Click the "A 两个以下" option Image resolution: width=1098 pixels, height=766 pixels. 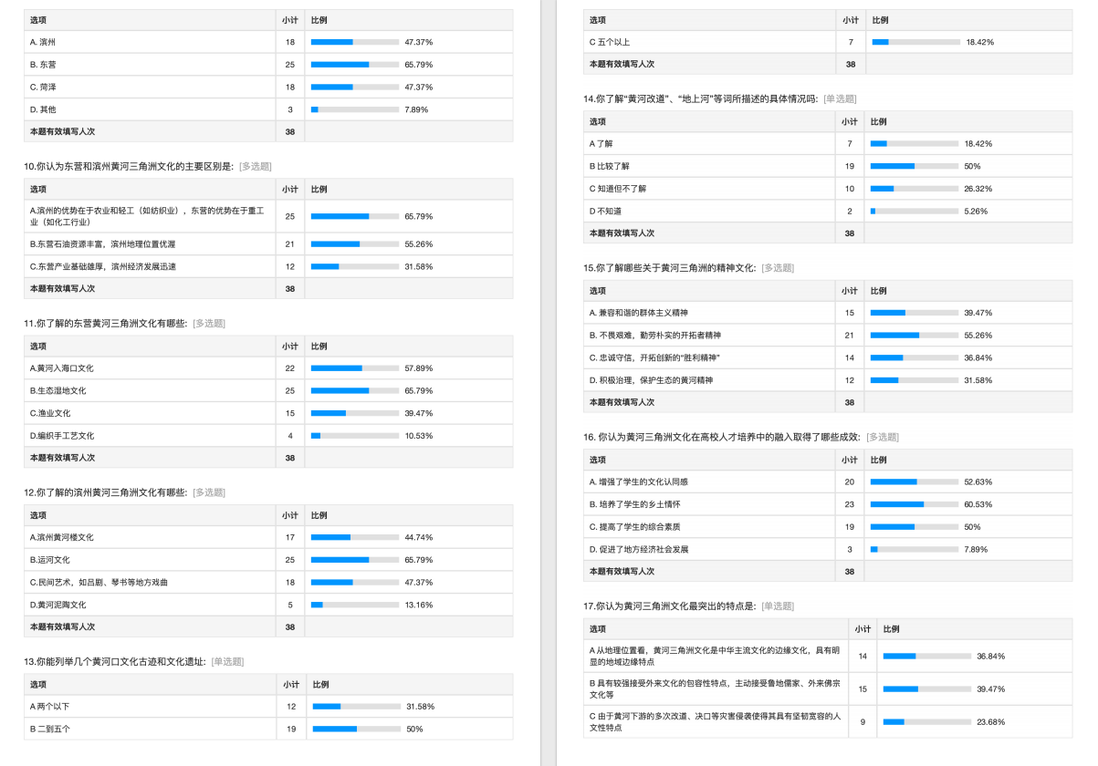click(50, 707)
